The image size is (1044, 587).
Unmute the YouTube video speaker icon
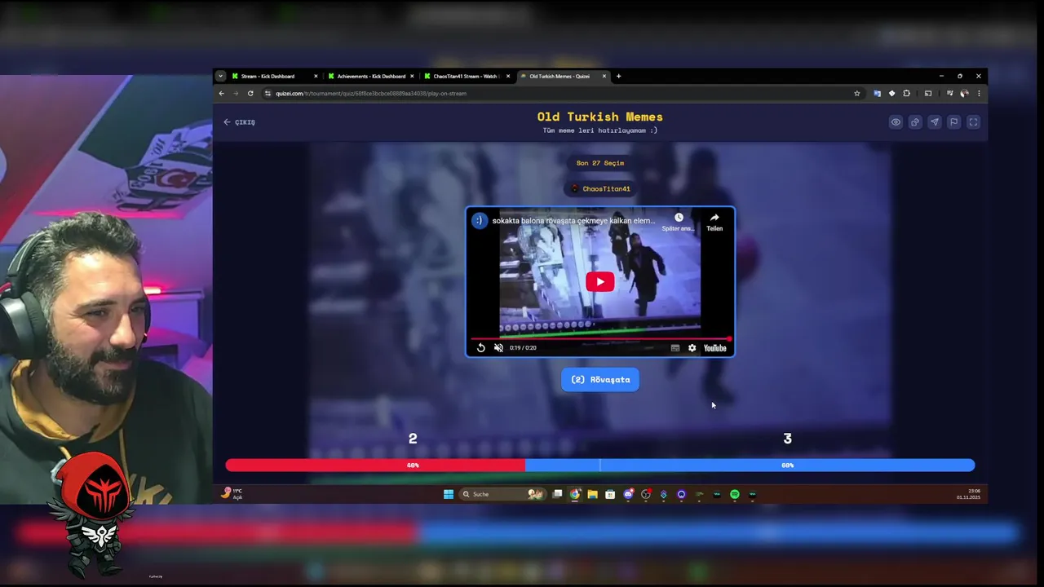pyautogui.click(x=498, y=348)
